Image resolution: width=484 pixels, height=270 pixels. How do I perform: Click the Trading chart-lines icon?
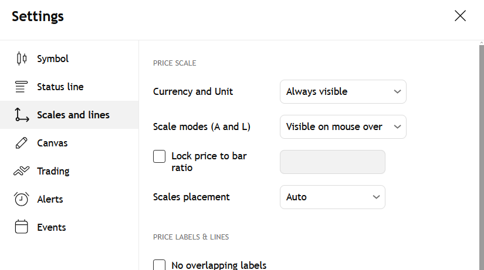22,171
